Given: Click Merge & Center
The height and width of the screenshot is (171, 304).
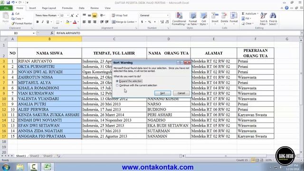Looking at the screenshot, I should [123, 22].
